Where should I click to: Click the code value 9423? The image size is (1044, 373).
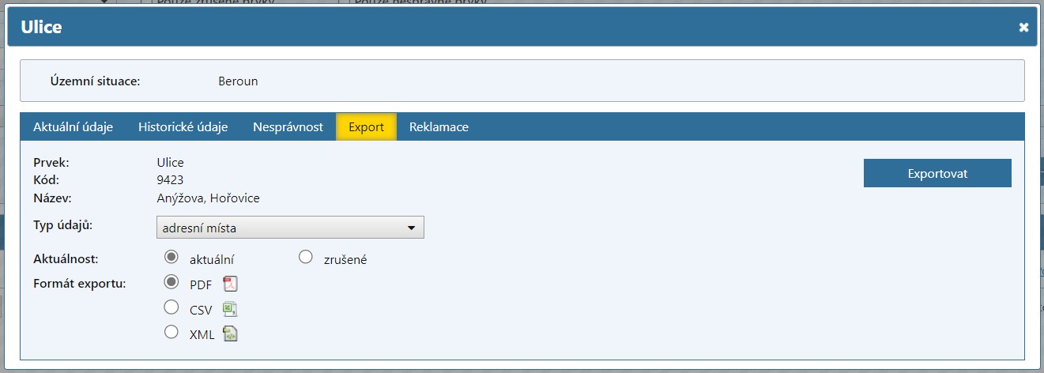pyautogui.click(x=170, y=180)
